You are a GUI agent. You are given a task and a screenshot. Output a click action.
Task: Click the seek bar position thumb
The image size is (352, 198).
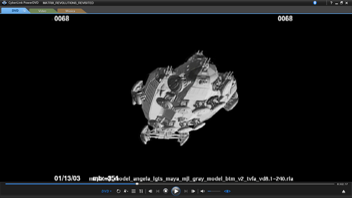pyautogui.click(x=137, y=184)
